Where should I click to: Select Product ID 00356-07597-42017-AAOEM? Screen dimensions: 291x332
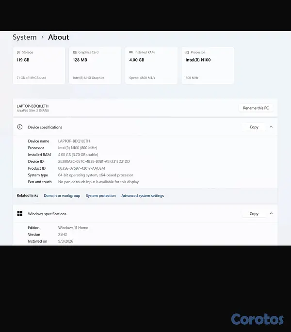81,168
